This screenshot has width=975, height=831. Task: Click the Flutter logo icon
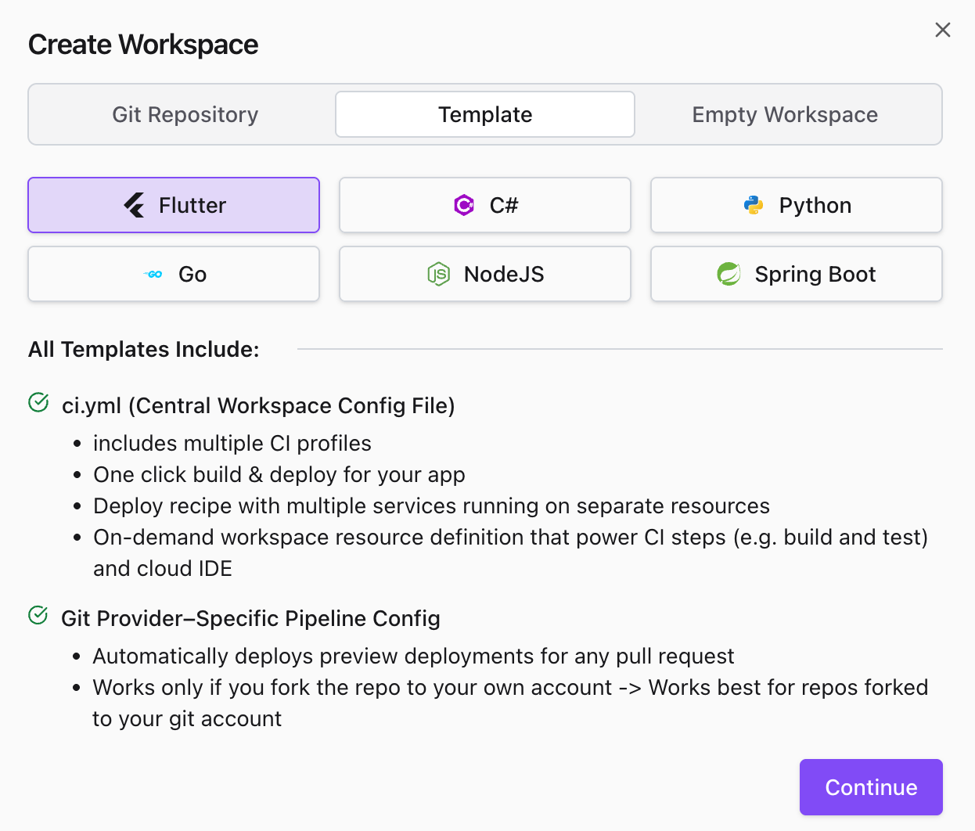click(x=135, y=205)
